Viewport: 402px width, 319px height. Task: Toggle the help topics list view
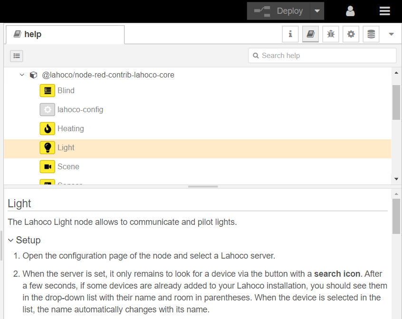pos(17,56)
